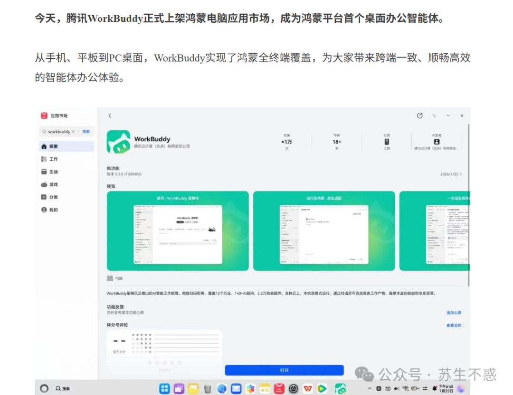Go back with the left chevron arrow
Viewport: 513px width, 395px height.
click(x=110, y=116)
